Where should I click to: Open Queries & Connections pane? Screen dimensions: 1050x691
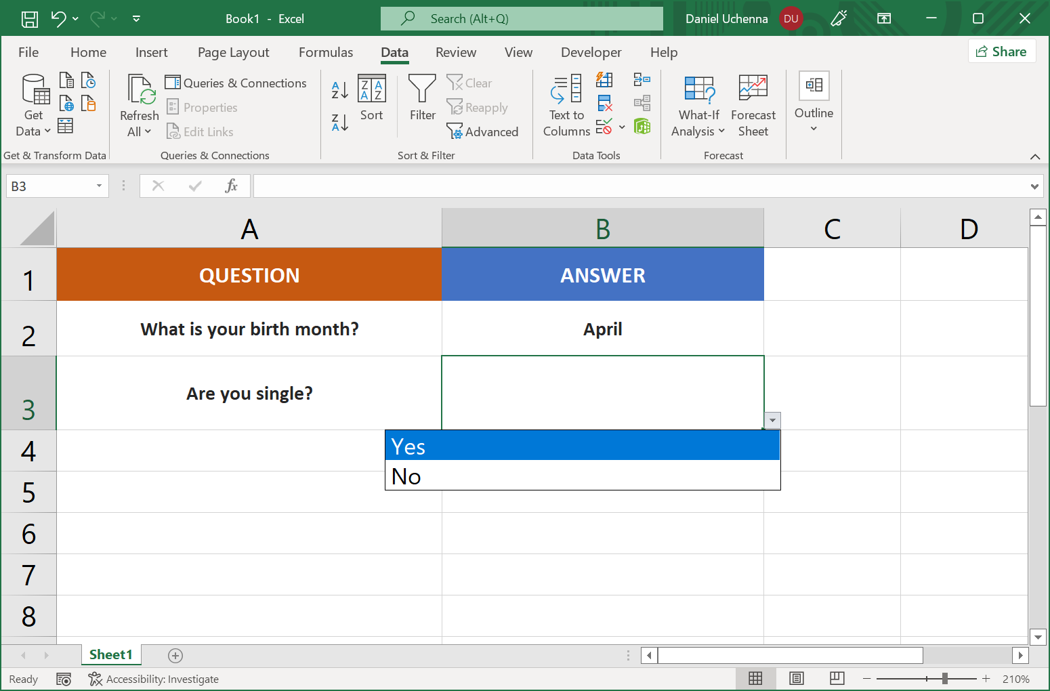pyautogui.click(x=235, y=83)
